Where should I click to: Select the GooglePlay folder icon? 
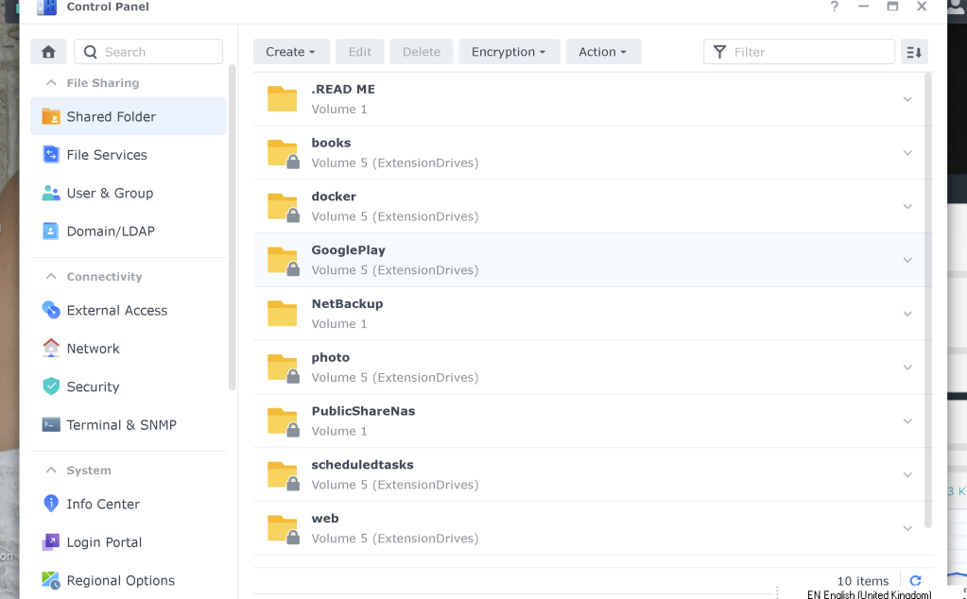pos(283,260)
